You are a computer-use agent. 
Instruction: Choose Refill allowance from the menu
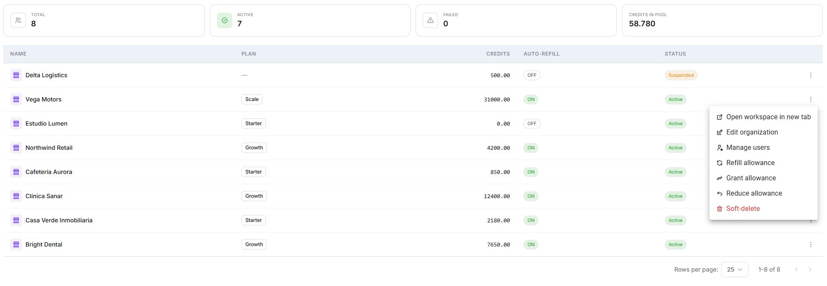(x=763, y=163)
